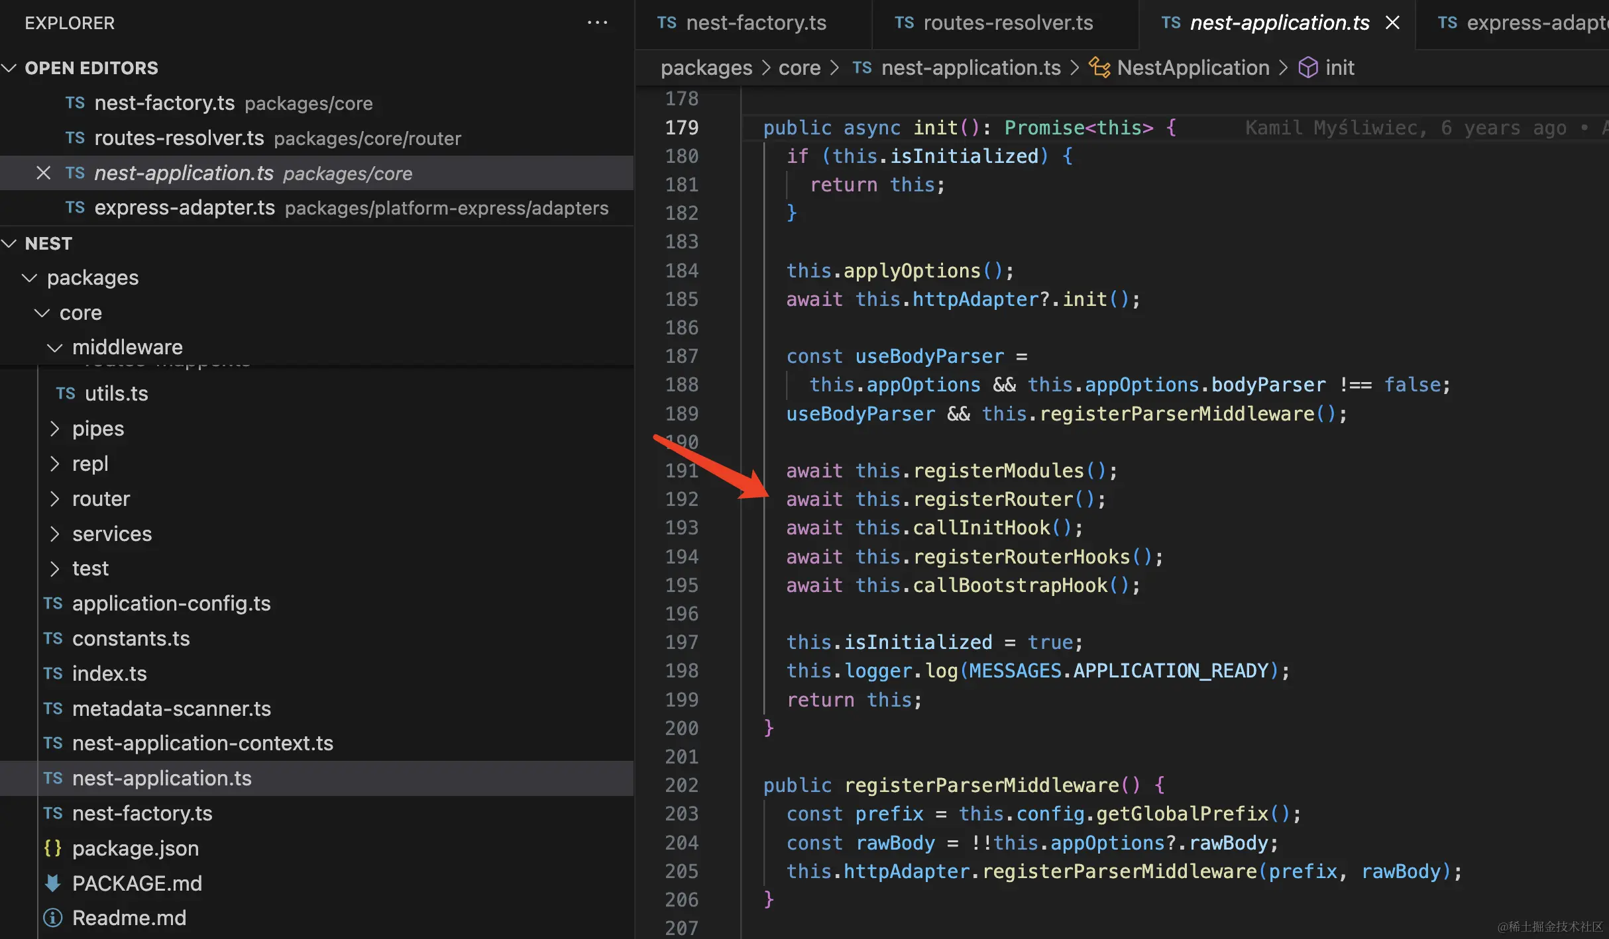Viewport: 1609px width, 939px height.
Task: Collapse the middleware folder
Action: (x=55, y=348)
